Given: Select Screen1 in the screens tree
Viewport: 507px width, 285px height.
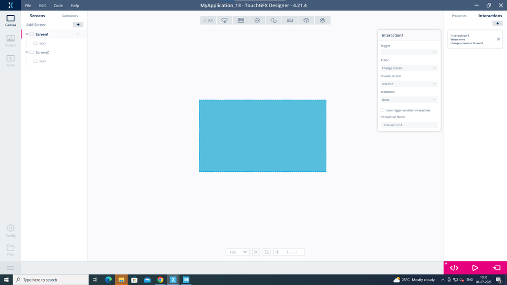Looking at the screenshot, I should pos(42,34).
